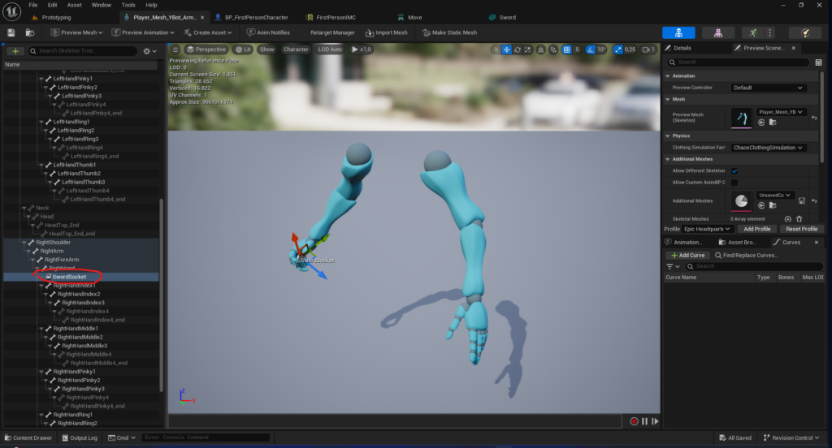Delete skeletal meshes array elements with trash icon
The image size is (832, 448).
(799, 219)
